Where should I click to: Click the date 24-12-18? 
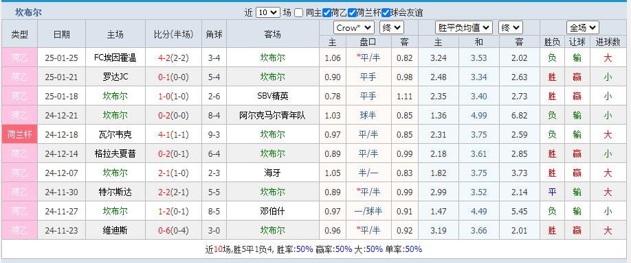[62, 135]
